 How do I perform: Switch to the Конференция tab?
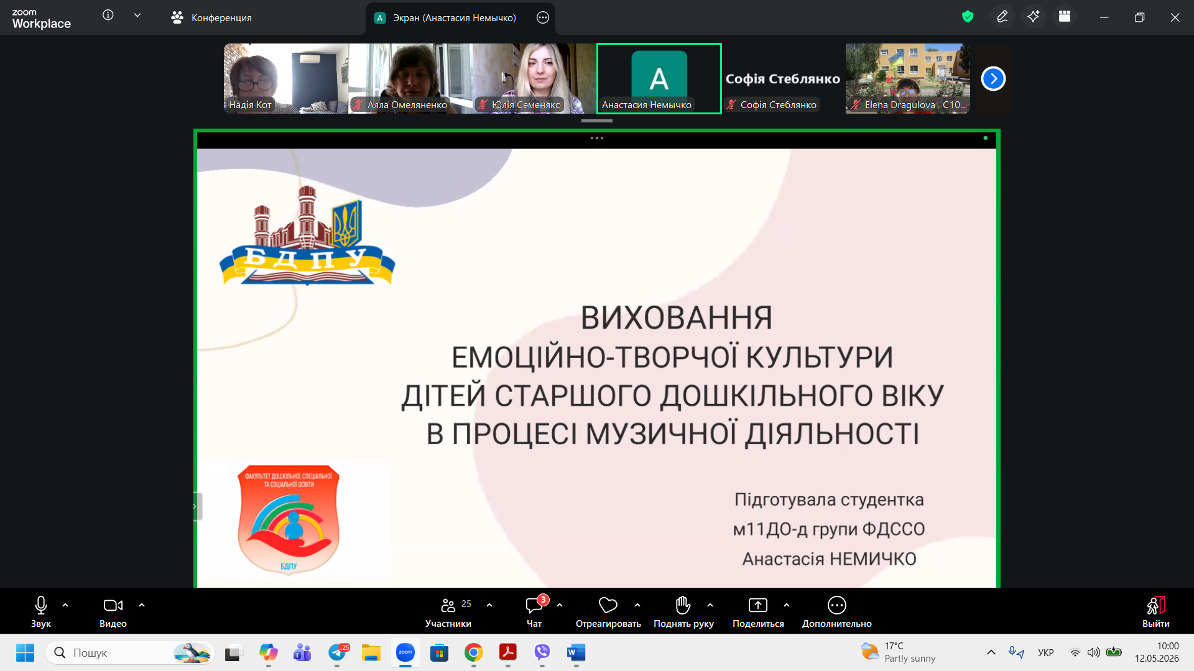coord(211,17)
